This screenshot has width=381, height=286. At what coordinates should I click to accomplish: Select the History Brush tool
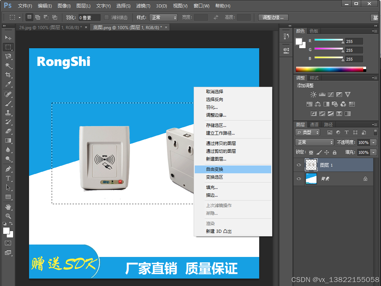[x=8, y=122]
